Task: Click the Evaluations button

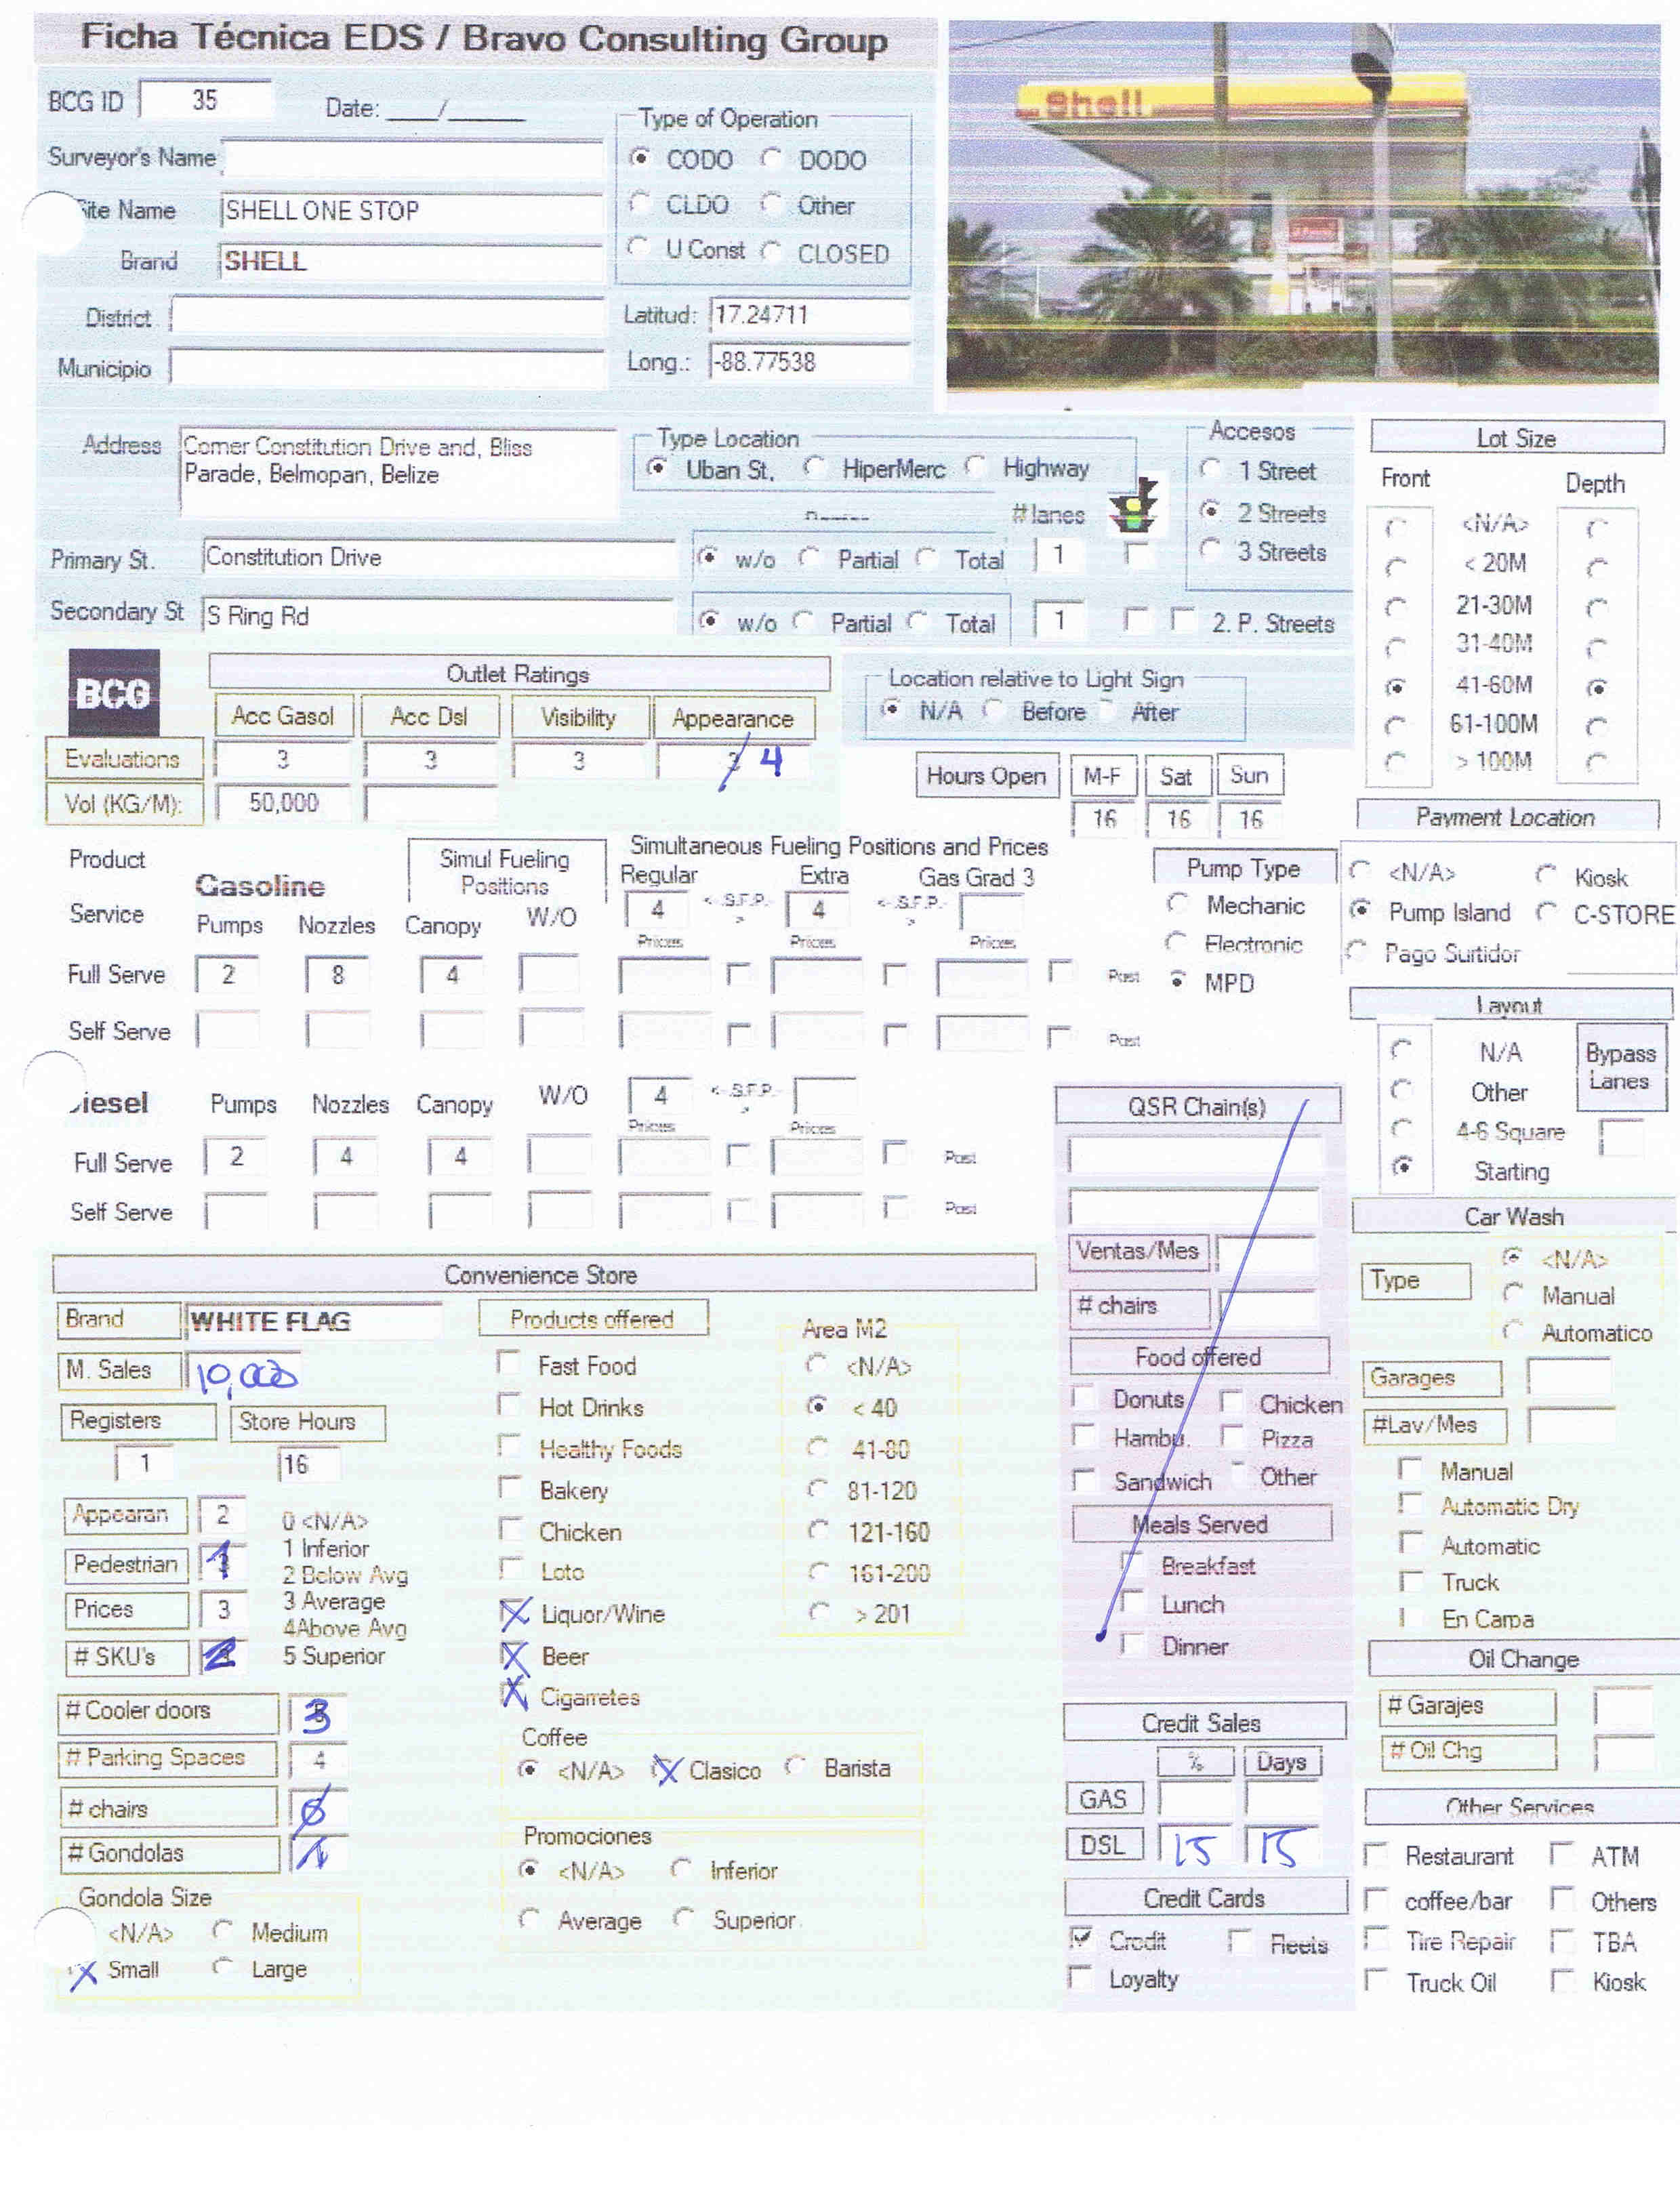Action: tap(124, 758)
